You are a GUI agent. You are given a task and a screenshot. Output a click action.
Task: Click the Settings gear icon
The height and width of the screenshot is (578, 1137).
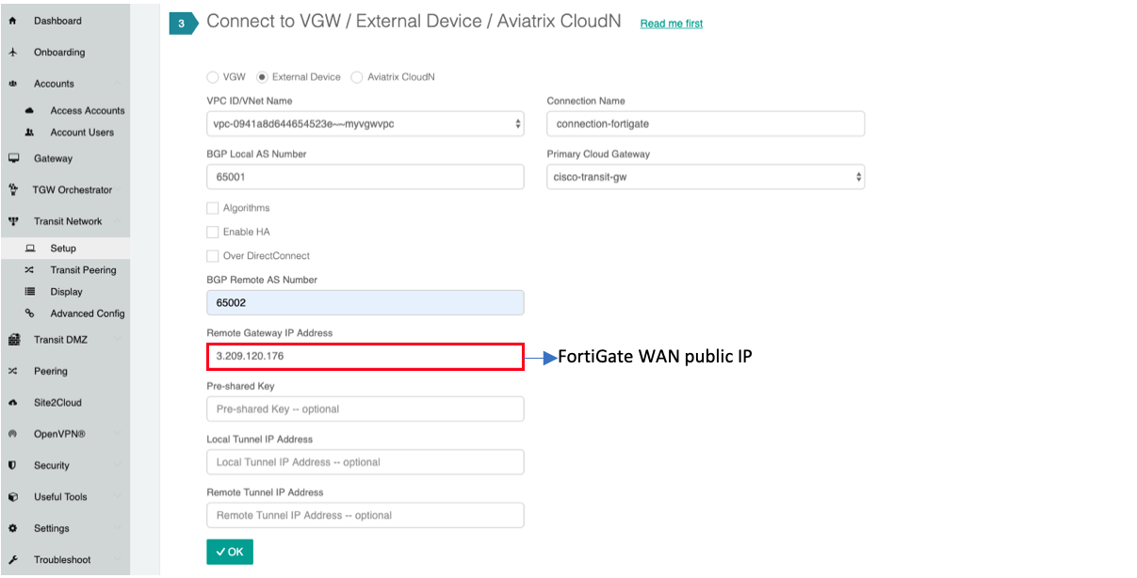(x=13, y=529)
